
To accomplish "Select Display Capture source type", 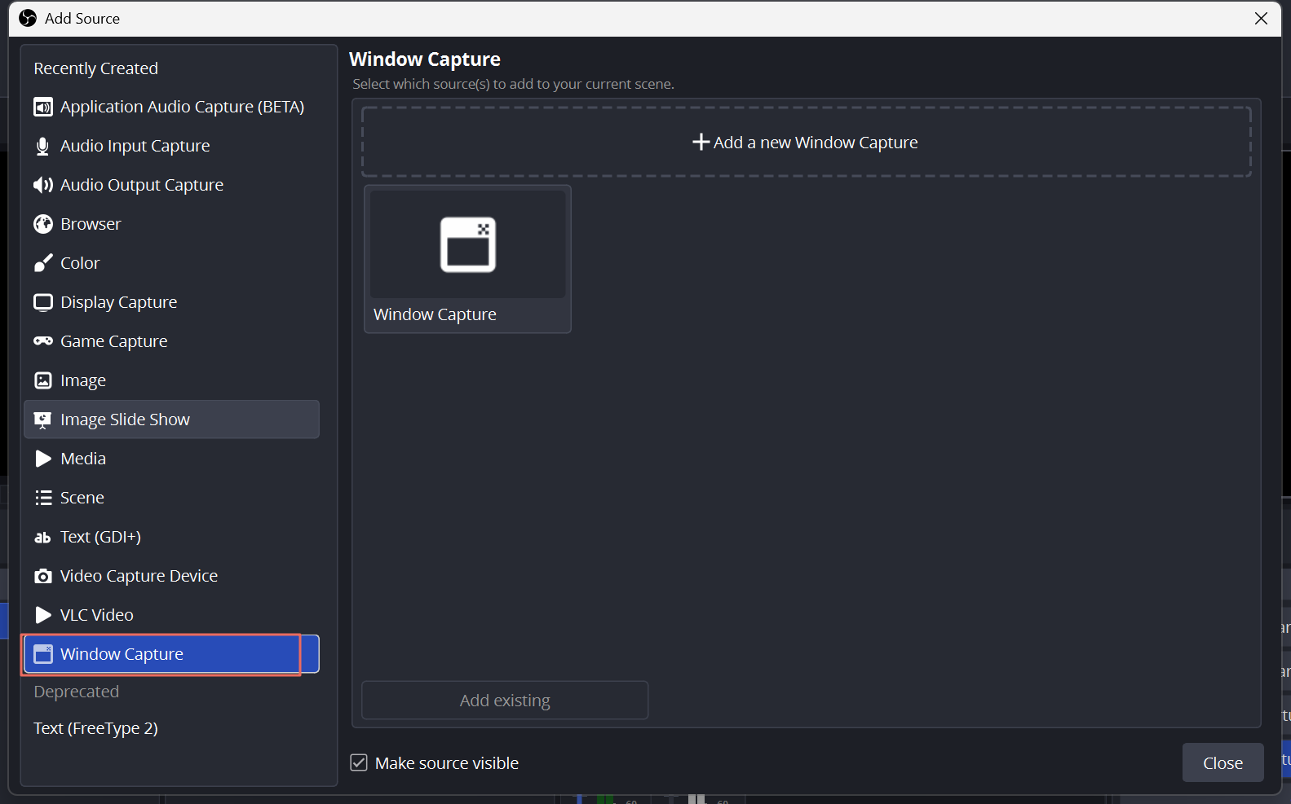I will tap(171, 302).
